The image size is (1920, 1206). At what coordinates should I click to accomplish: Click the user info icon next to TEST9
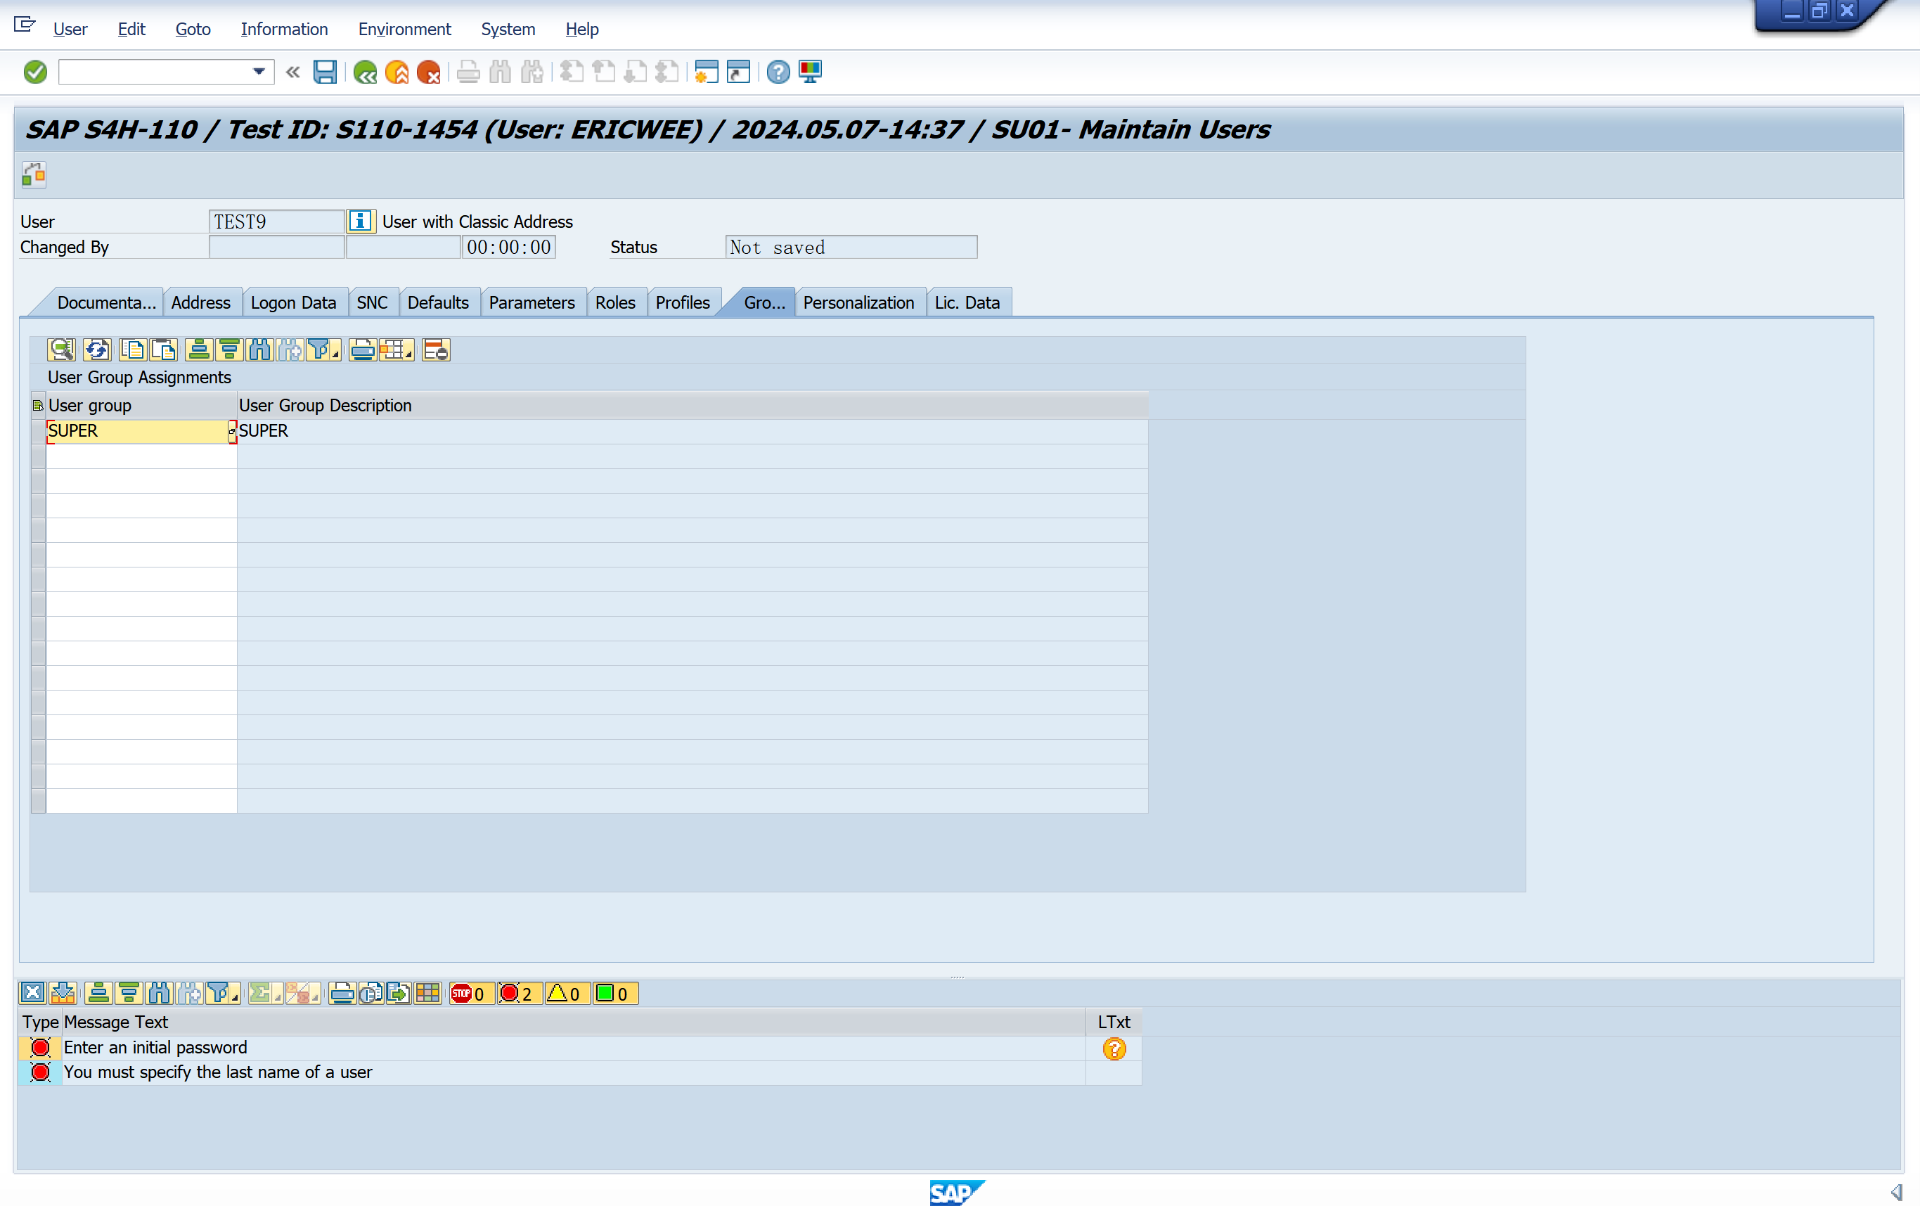click(x=361, y=221)
